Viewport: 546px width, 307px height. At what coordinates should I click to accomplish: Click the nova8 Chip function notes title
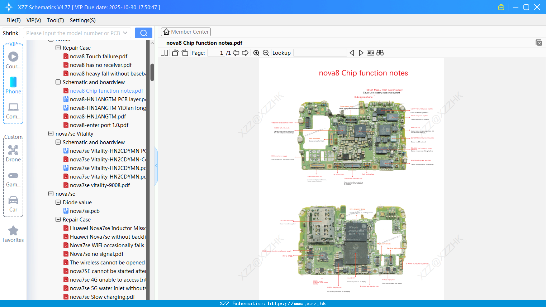[x=364, y=73]
